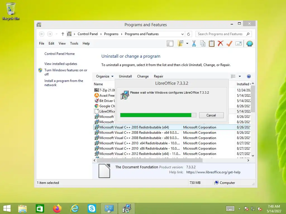Select Visual C++ 2008 Redistributable x64 9.0.3
Viewport: 286px width, 214px height.
(x=172, y=132)
